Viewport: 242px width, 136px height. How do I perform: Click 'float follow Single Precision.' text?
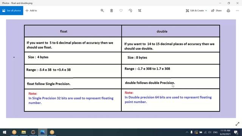tap(49, 84)
